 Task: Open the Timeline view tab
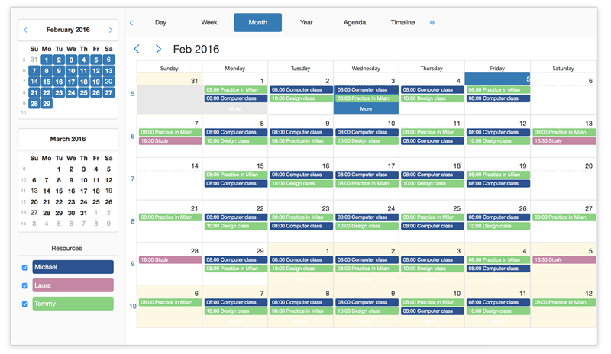402,23
